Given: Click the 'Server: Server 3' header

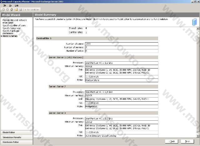Looking at the screenshot, I should 103,113.
